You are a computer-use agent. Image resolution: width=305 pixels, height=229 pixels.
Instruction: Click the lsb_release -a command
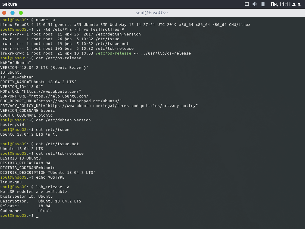[52, 187]
